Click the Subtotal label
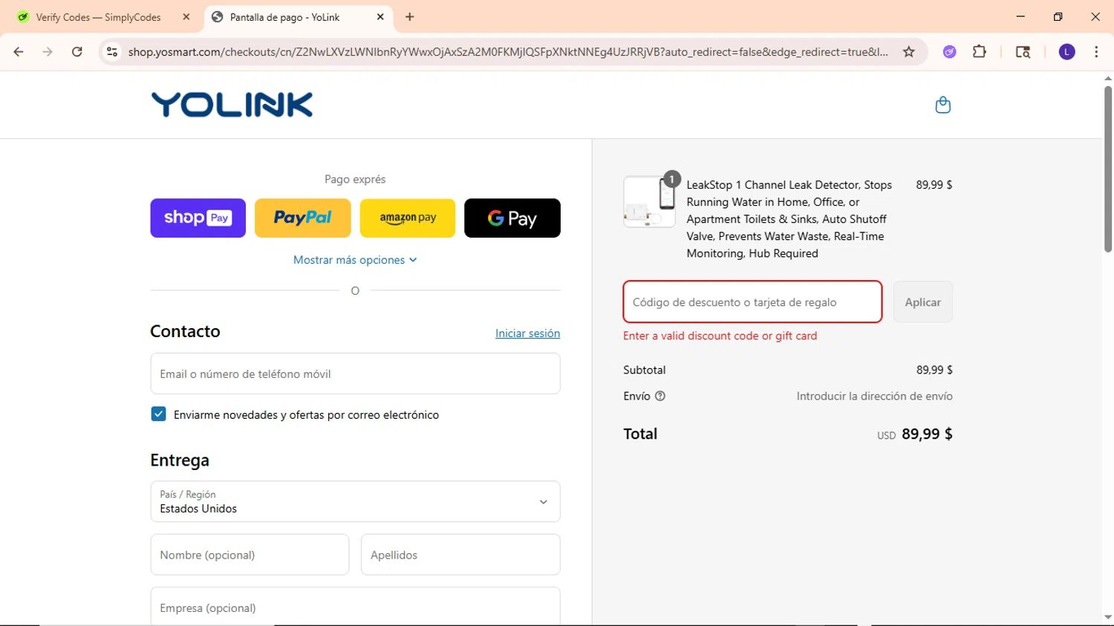1114x626 pixels. point(644,370)
